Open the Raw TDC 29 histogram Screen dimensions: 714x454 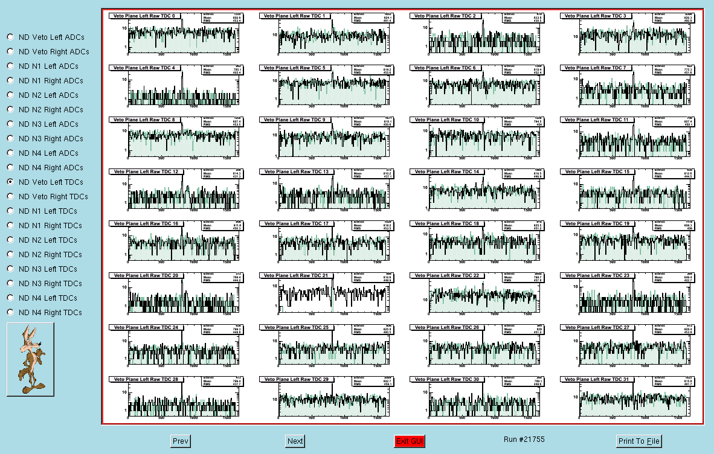coord(327,398)
